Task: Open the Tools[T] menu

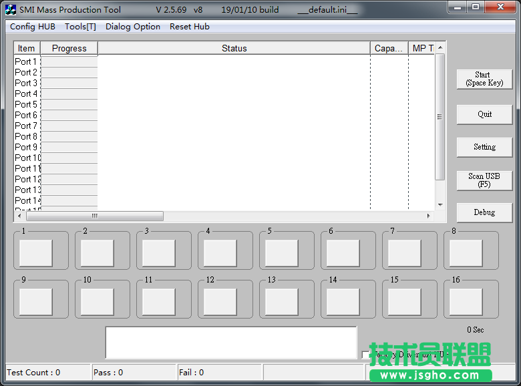Action: click(80, 27)
